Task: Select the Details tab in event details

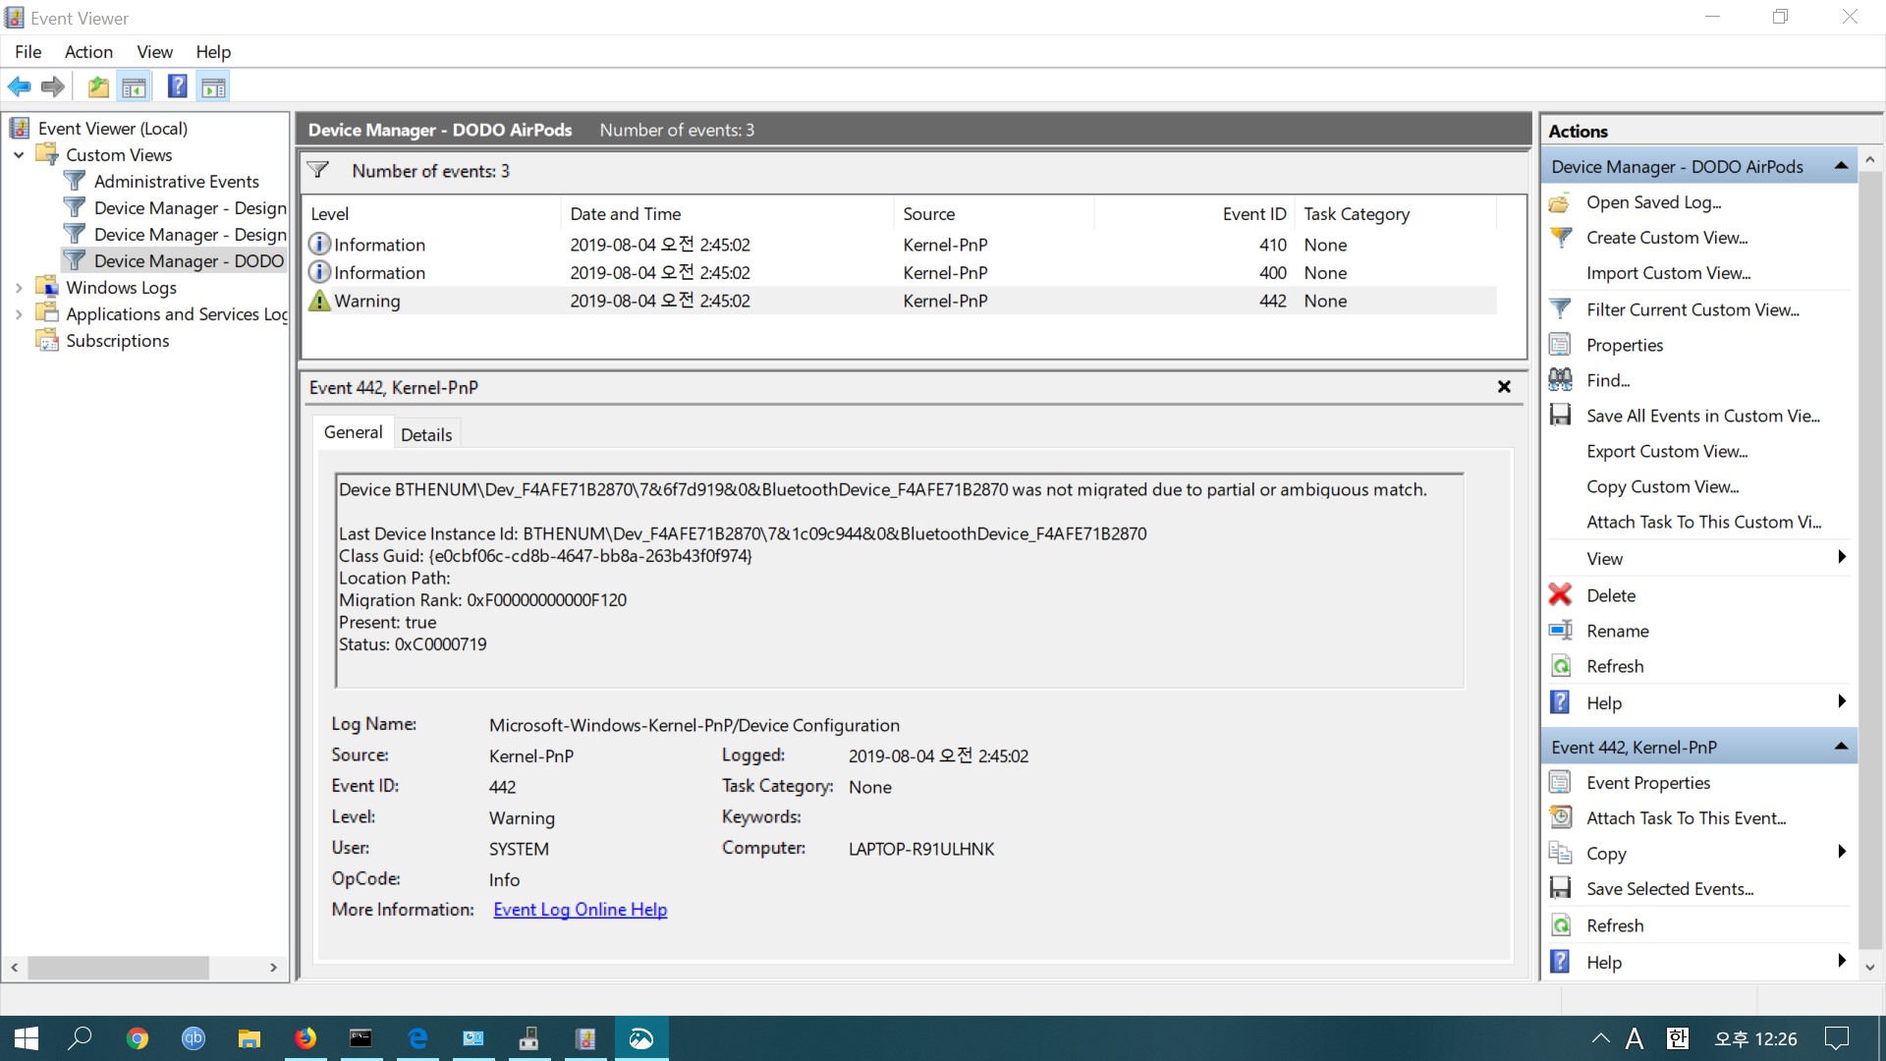Action: click(426, 434)
